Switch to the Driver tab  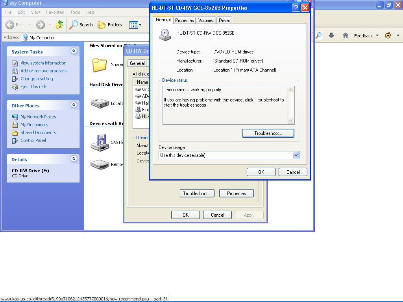coord(224,20)
